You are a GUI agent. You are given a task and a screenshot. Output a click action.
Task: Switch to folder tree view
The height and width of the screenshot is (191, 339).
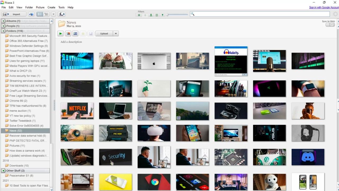click(46, 14)
